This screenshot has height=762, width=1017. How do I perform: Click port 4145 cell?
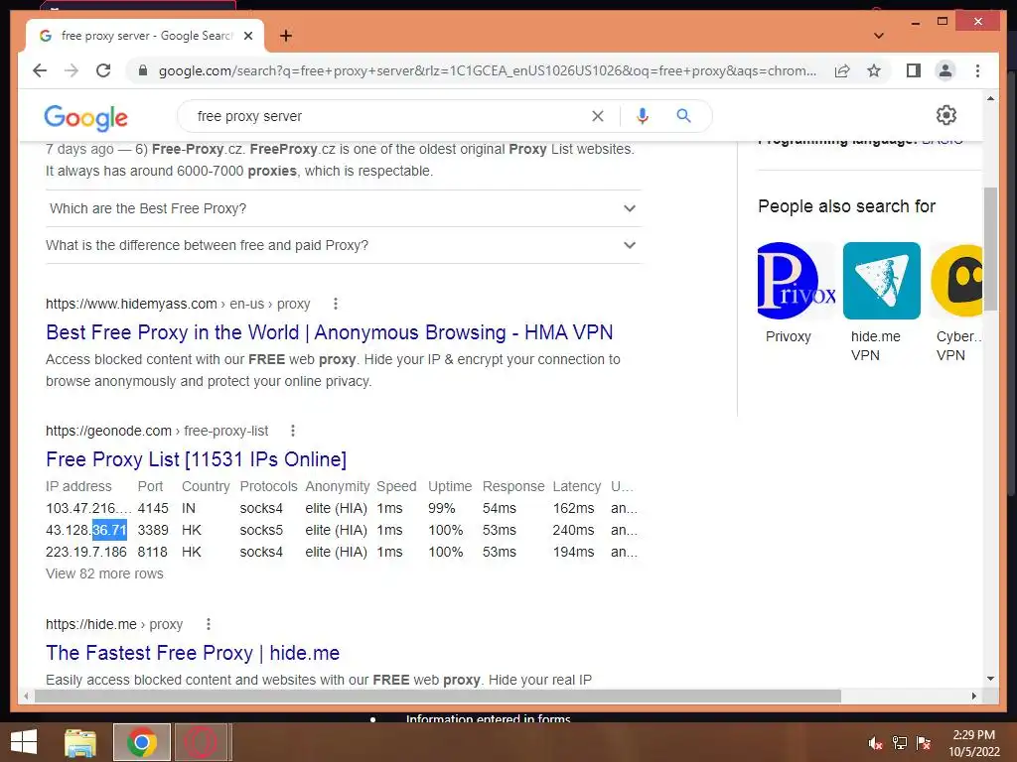click(x=153, y=508)
